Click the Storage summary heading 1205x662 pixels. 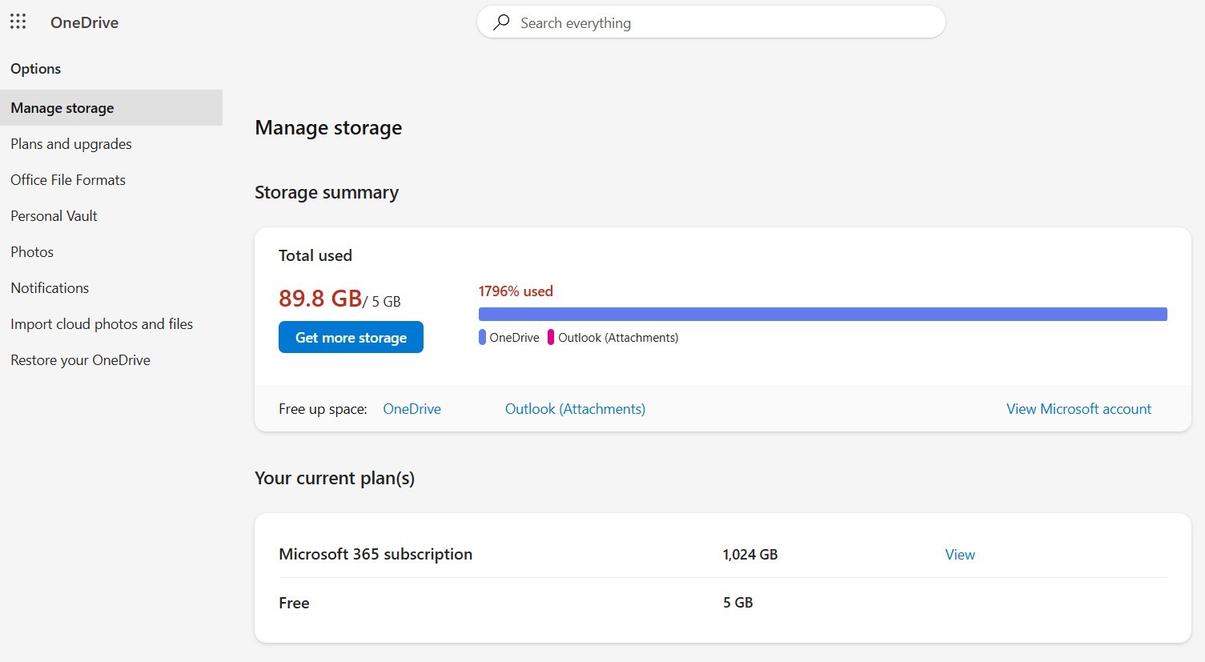(x=327, y=192)
